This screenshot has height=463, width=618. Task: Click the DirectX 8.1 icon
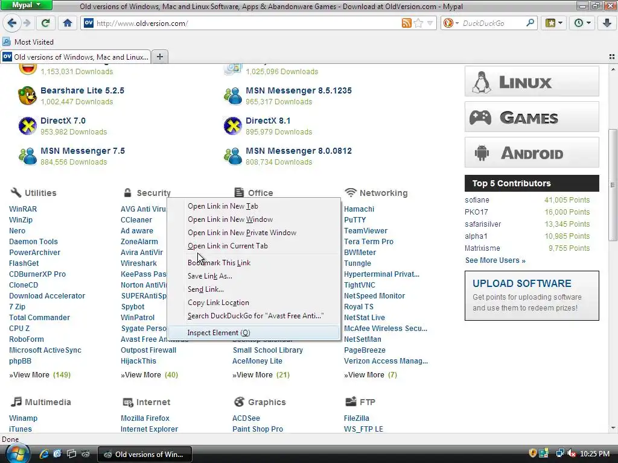pos(233,126)
